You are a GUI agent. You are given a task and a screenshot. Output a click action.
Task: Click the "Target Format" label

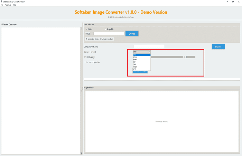coord(90,52)
